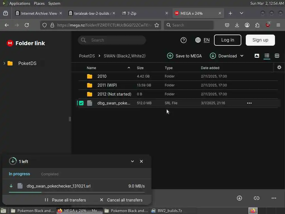Select the In progress transfers tab
This screenshot has height=214, width=285.
pyautogui.click(x=19, y=174)
